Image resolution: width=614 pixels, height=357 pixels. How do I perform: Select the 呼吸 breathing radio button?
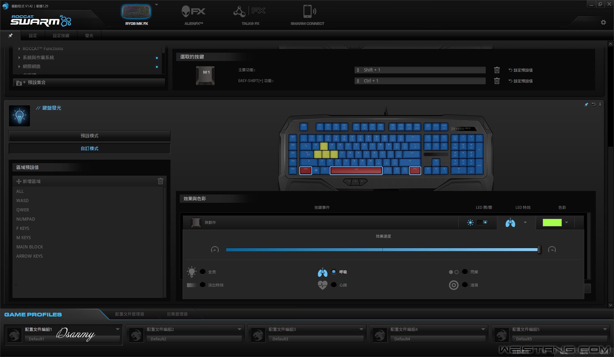(x=334, y=272)
